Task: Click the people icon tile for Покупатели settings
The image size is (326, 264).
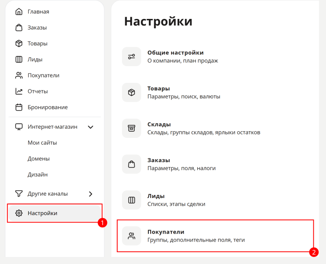Action: [x=131, y=236]
